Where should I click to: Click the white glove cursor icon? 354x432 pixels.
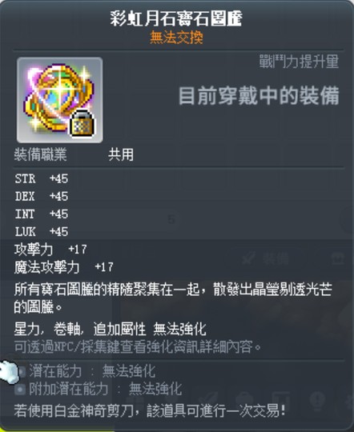click(9, 372)
